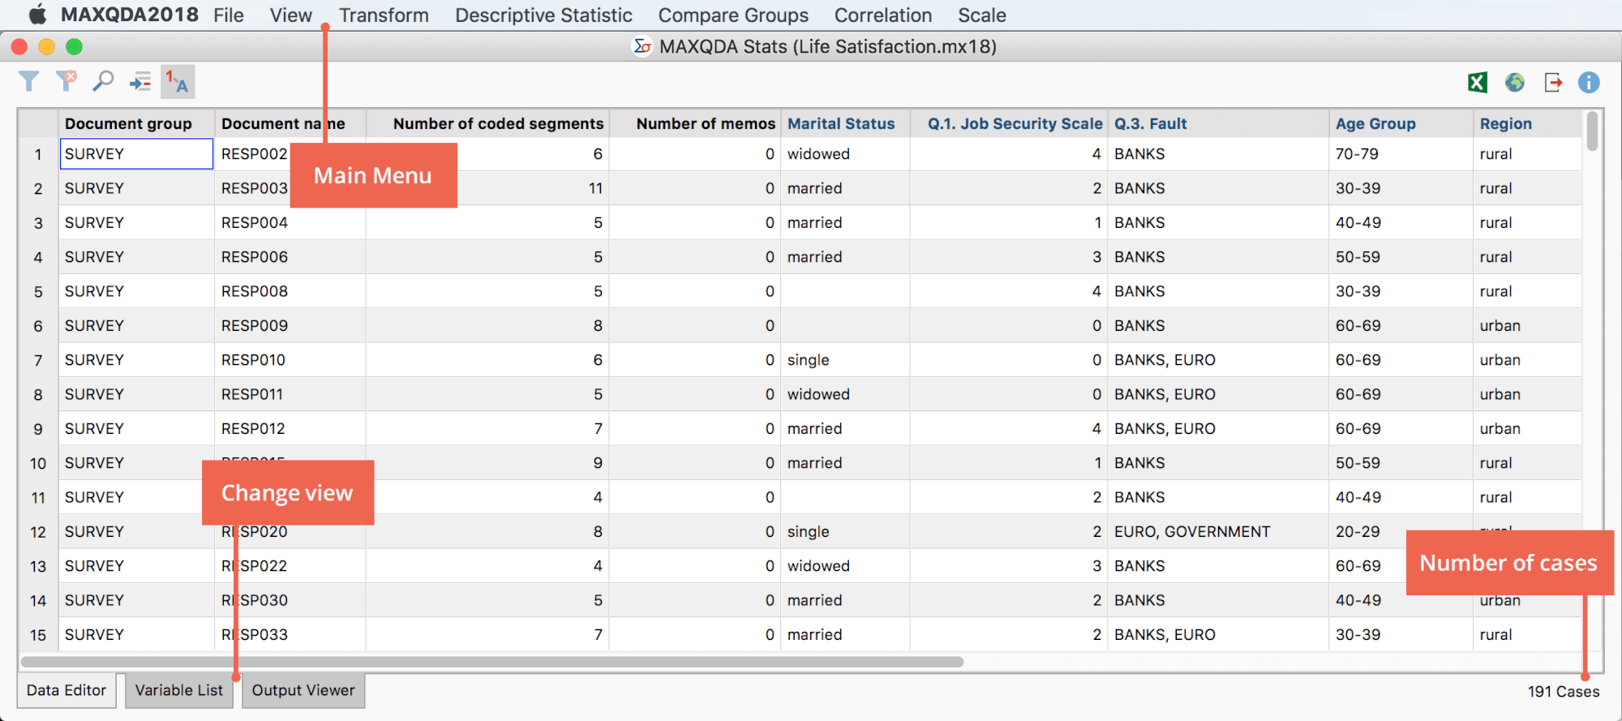1622x721 pixels.
Task: Select row number 7 header
Action: click(x=38, y=360)
